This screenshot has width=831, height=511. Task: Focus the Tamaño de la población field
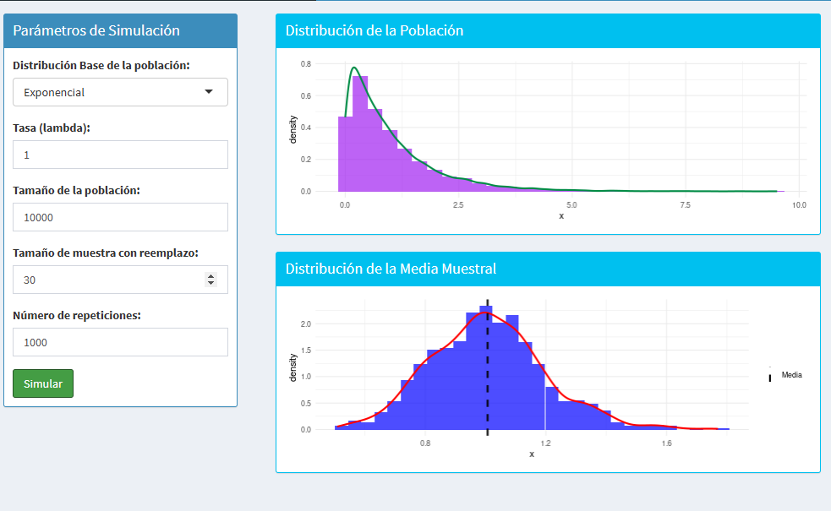click(120, 217)
